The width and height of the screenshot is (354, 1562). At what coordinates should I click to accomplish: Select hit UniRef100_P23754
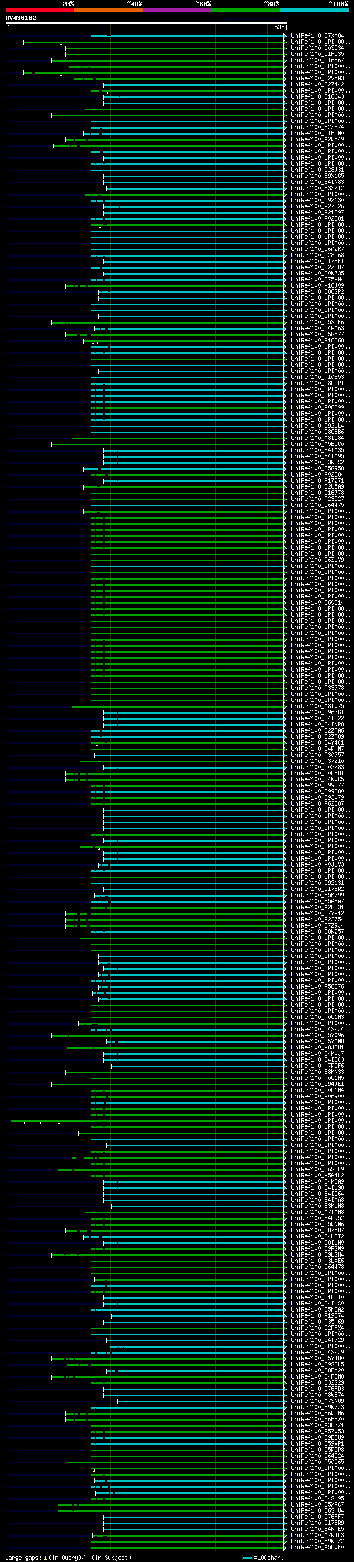317,919
